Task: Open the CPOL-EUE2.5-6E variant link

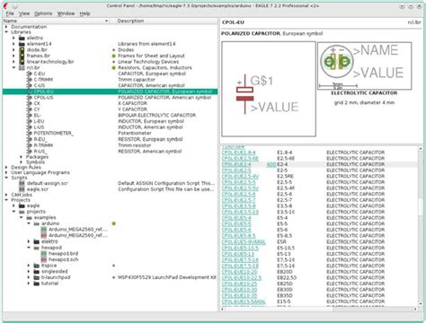Action: pos(240,159)
